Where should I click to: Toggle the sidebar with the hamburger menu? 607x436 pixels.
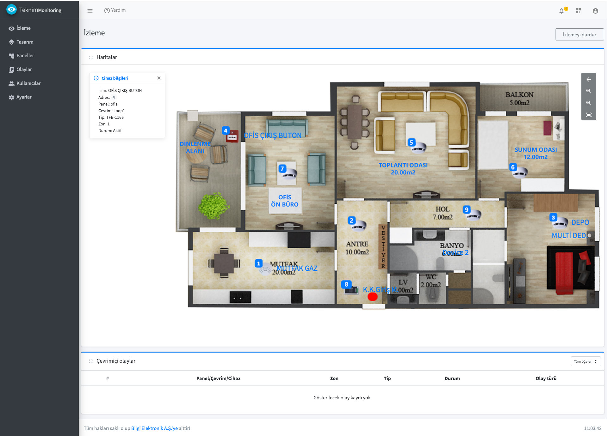pyautogui.click(x=90, y=10)
